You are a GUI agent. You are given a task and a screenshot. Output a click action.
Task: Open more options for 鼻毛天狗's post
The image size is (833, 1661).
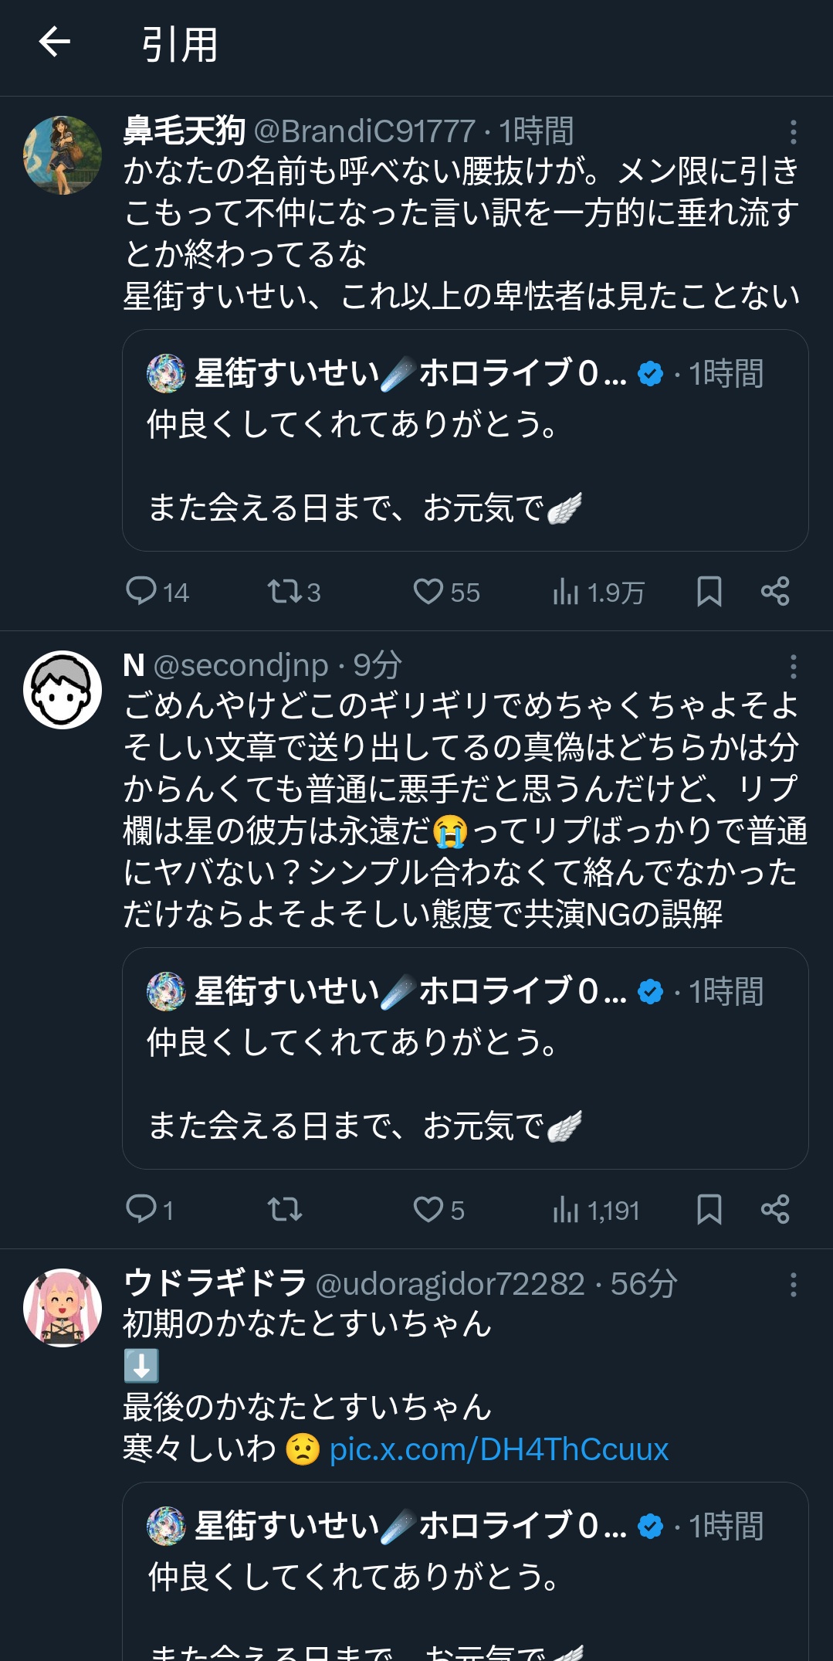pos(793,132)
